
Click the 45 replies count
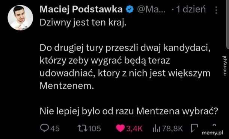coord(55,129)
